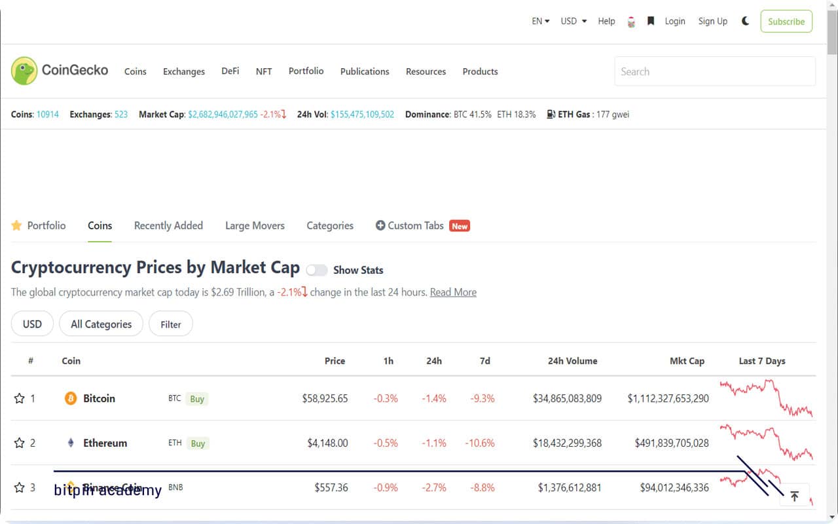
Task: Open Bitcoin 7-day sparkline chart
Action: (x=766, y=398)
